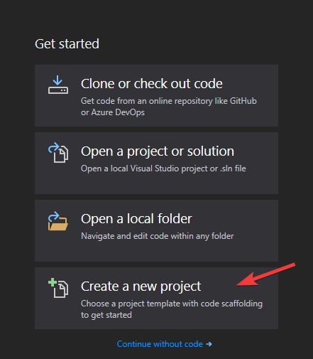This screenshot has width=313, height=359.
Task: Click the arrow icon beside Continue without code
Action: click(209, 344)
